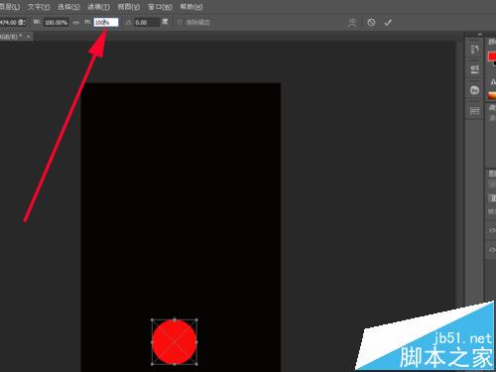This screenshot has width=496, height=372.
Task: Click the red circle on the canvas
Action: pos(175,342)
